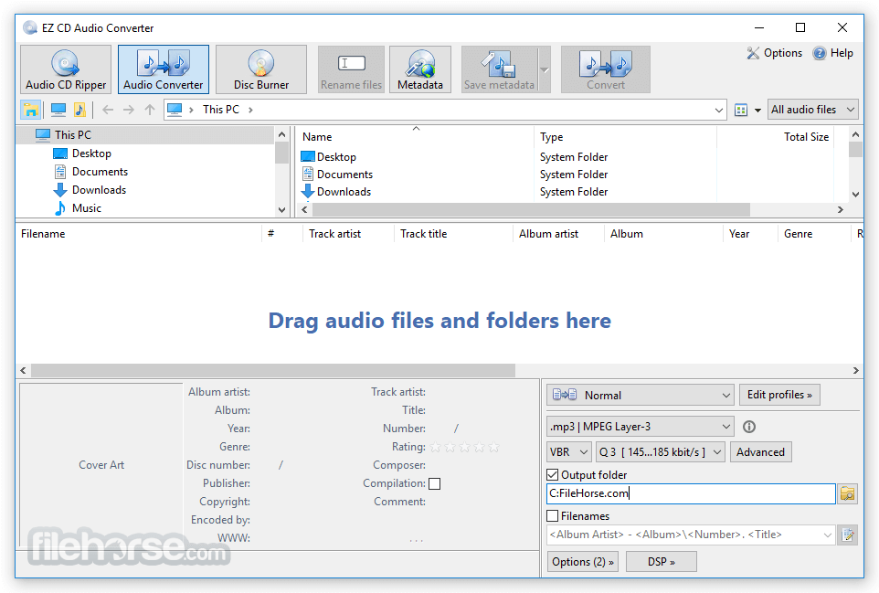Viewport: 879px width, 593px height.
Task: Start conversion with the Convert button
Action: click(x=606, y=69)
